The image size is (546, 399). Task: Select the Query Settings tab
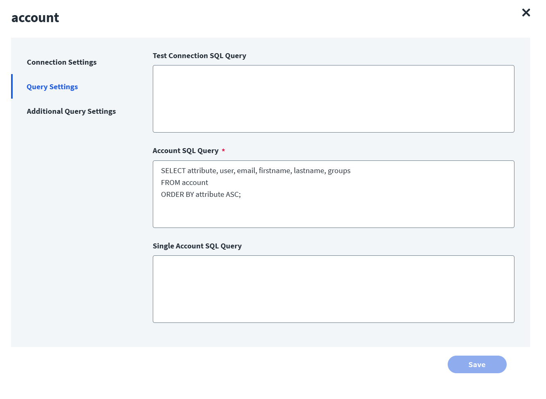click(x=52, y=87)
